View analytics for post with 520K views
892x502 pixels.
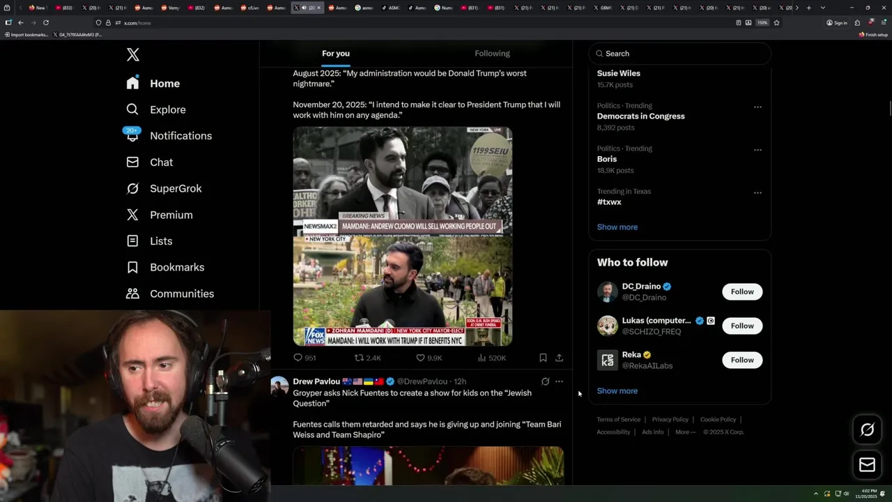(x=491, y=358)
